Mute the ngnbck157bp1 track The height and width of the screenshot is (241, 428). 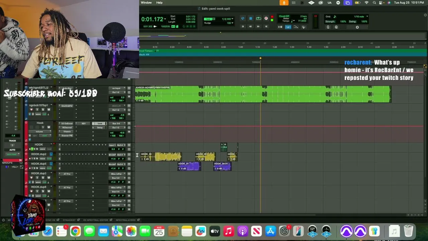tap(48, 110)
